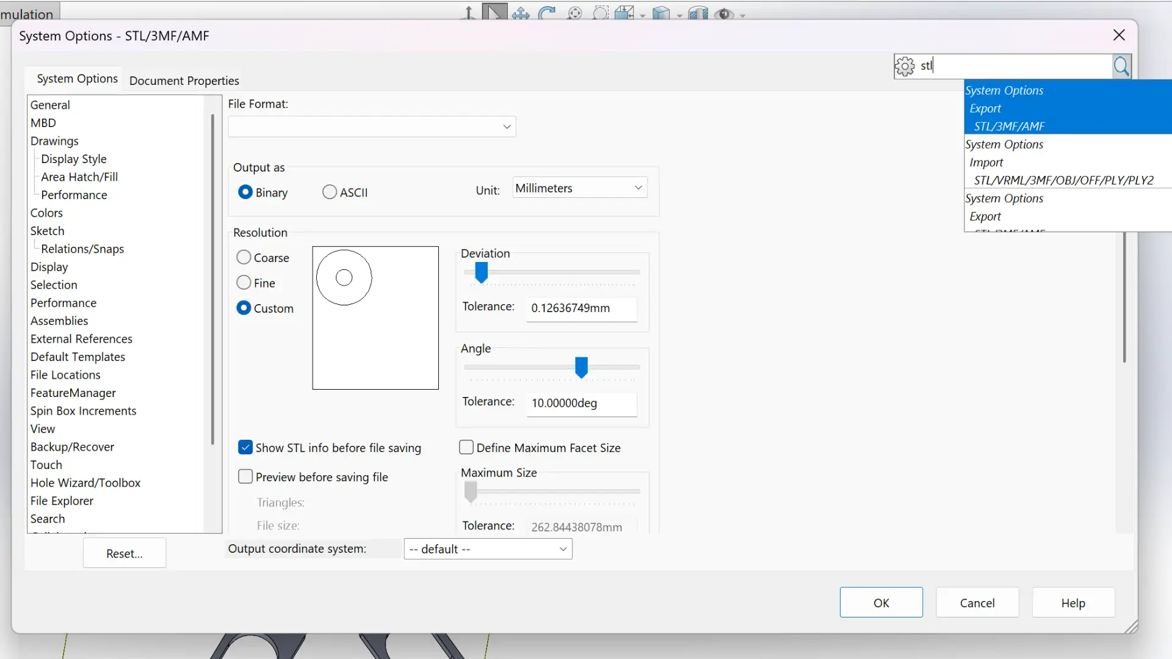Click the Display Style cube icon
This screenshot has width=1172, height=659.
661,13
